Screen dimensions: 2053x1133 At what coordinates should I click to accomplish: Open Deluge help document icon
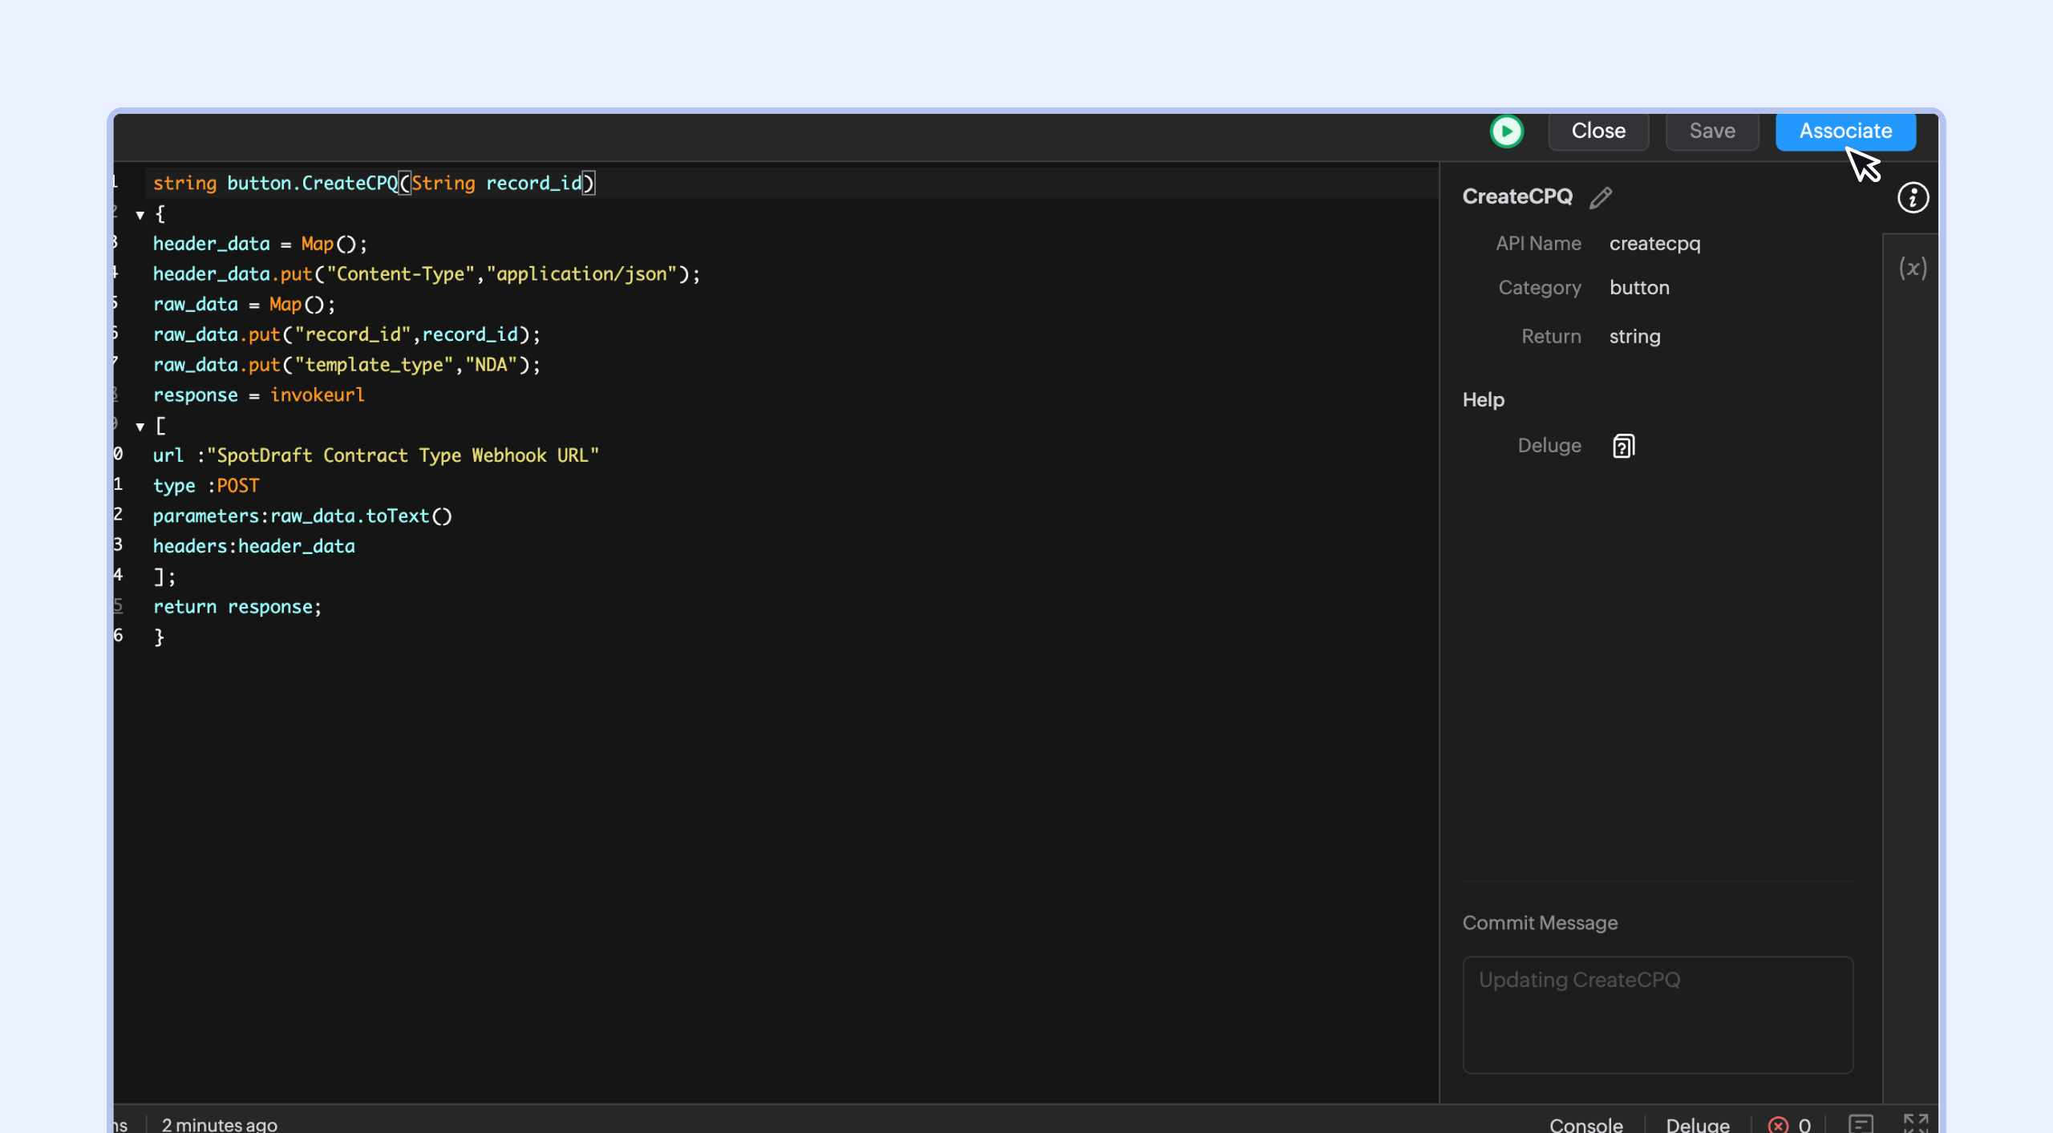(x=1623, y=446)
